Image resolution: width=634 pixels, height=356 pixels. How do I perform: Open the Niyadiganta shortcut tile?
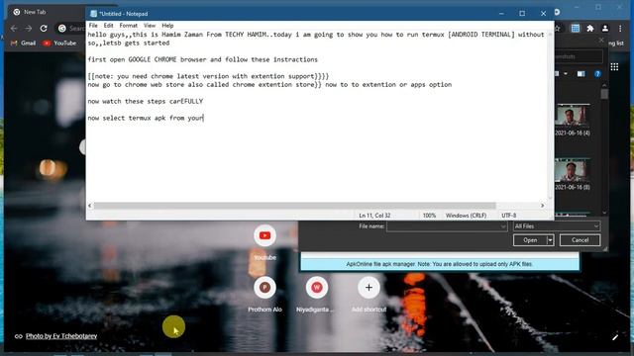(x=317, y=288)
